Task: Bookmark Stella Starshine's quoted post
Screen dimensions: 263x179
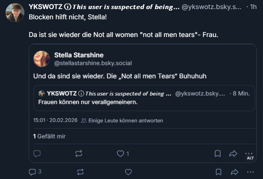Action: click(217, 154)
